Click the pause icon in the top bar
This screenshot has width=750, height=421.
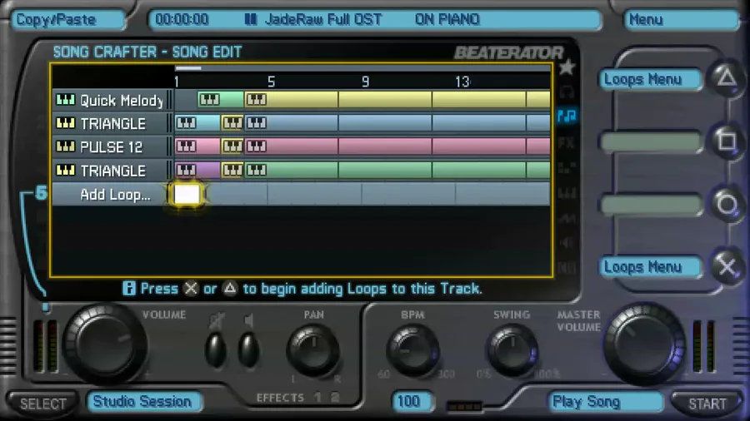[x=251, y=19]
